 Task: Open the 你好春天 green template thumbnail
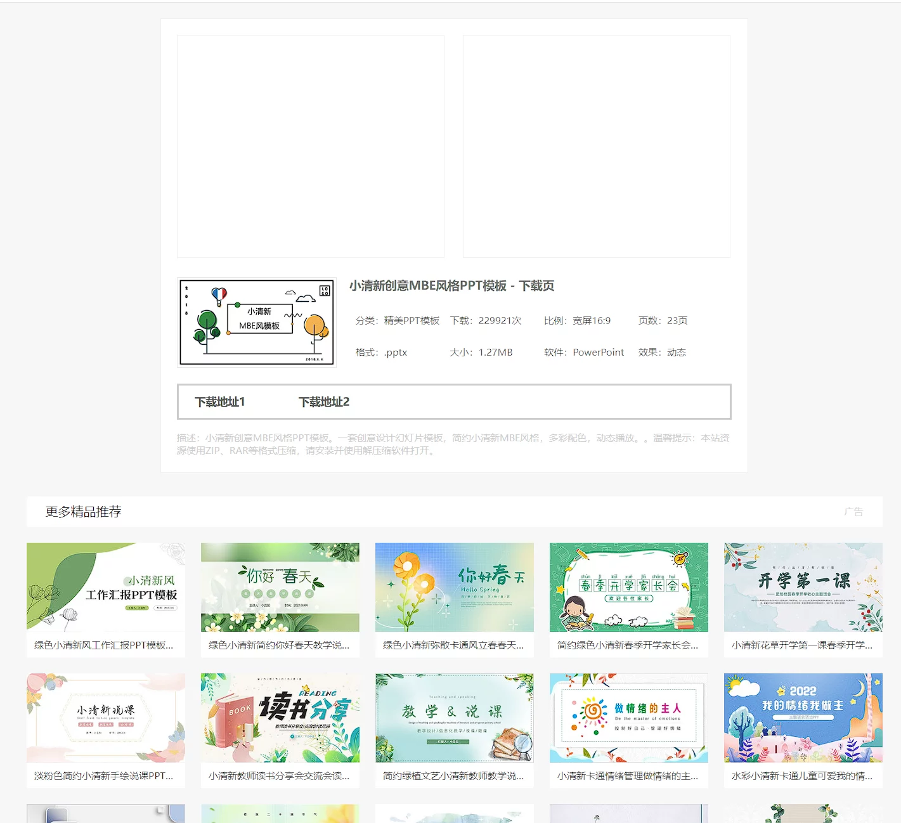coord(280,587)
